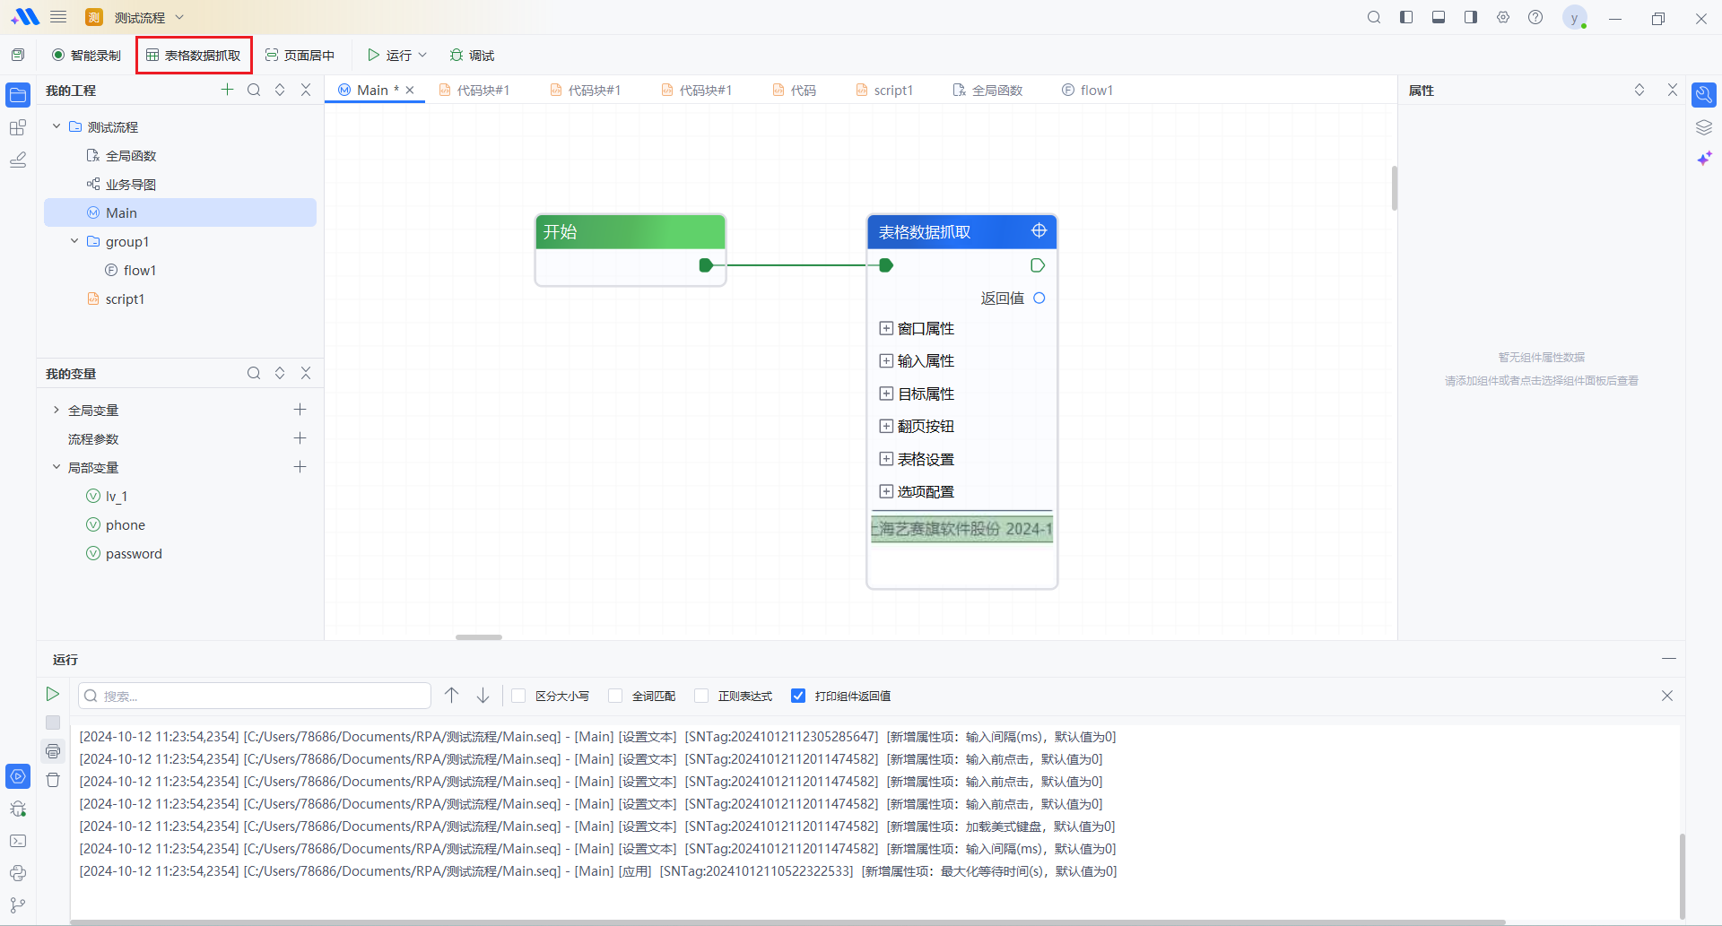Image resolution: width=1722 pixels, height=926 pixels.
Task: Click the locate target icon on 表格数据抓取 node
Action: (x=1039, y=231)
